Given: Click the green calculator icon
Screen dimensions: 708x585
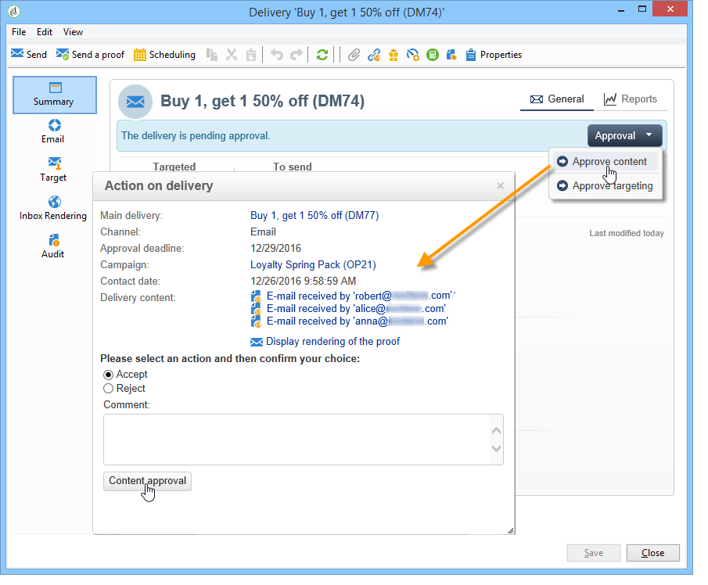Looking at the screenshot, I should click(433, 55).
